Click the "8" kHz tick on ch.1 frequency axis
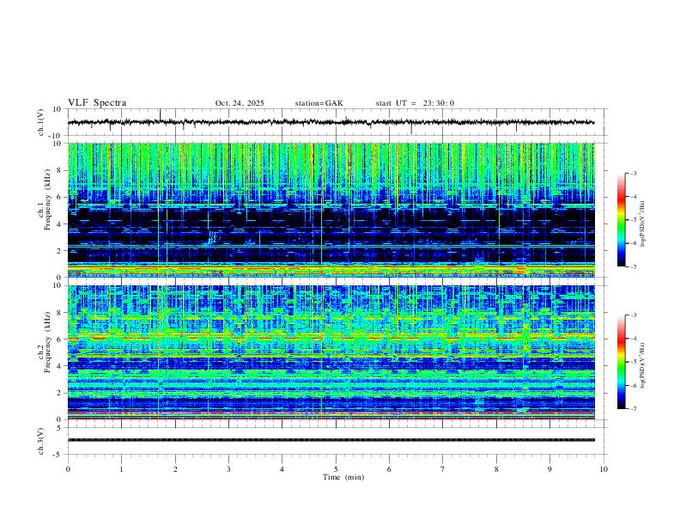 tap(60, 170)
